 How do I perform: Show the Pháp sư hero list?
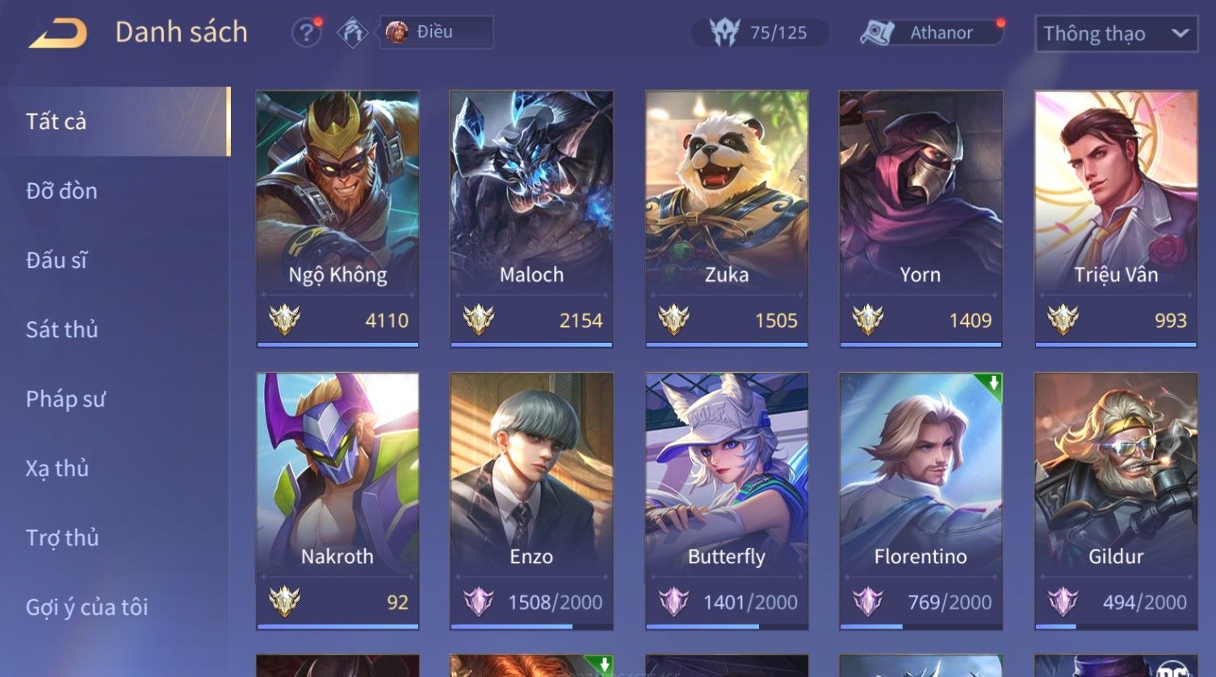(65, 399)
